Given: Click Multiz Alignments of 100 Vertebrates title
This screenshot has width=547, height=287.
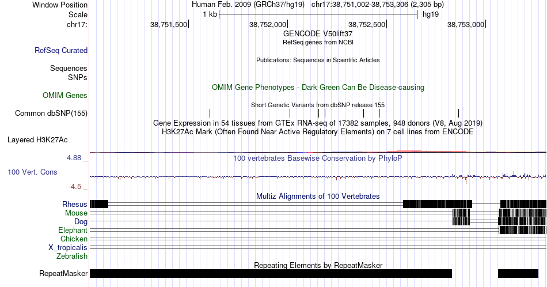Looking at the screenshot, I should pyautogui.click(x=318, y=196).
